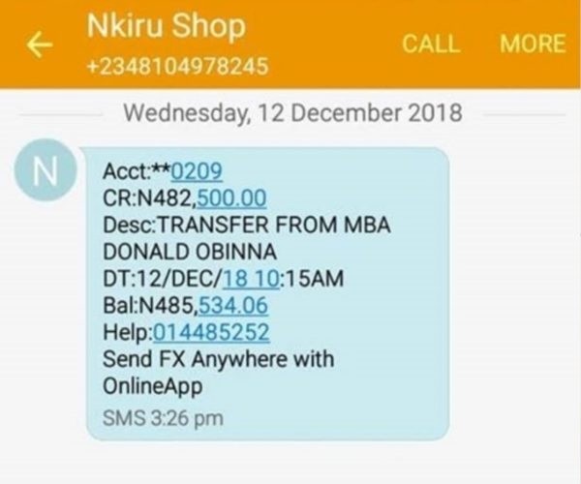Tap the Wednesday, 12 December 2018 header
The width and height of the screenshot is (581, 484).
292,113
